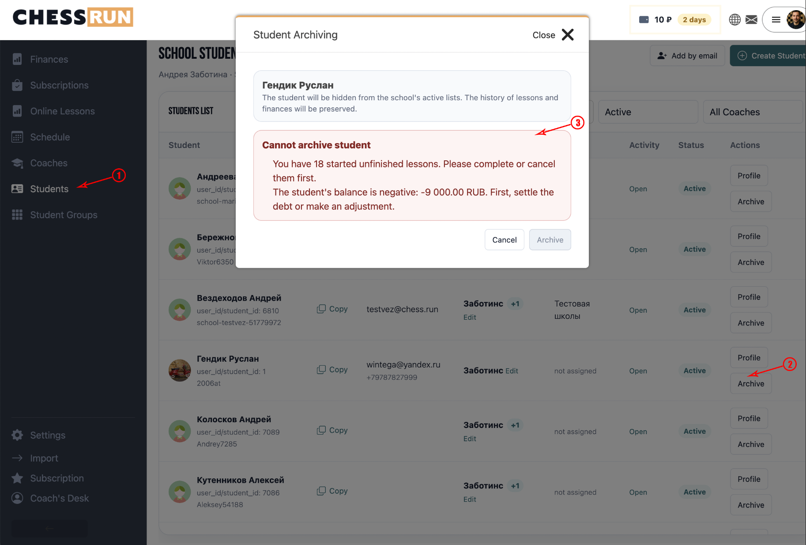806x545 pixels.
Task: Open Finances in the sidebar
Action: coord(49,59)
